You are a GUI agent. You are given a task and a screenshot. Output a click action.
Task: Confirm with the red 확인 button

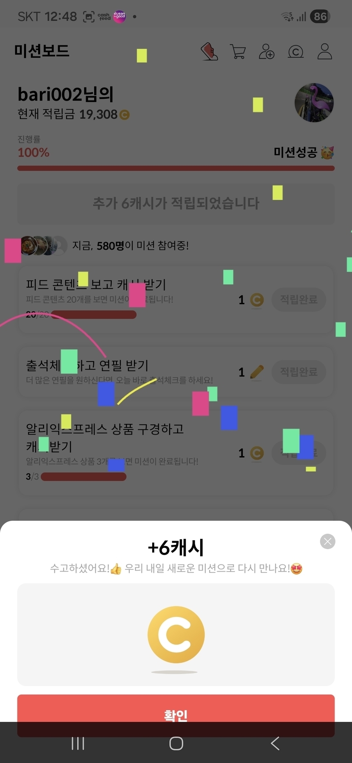coord(176,715)
